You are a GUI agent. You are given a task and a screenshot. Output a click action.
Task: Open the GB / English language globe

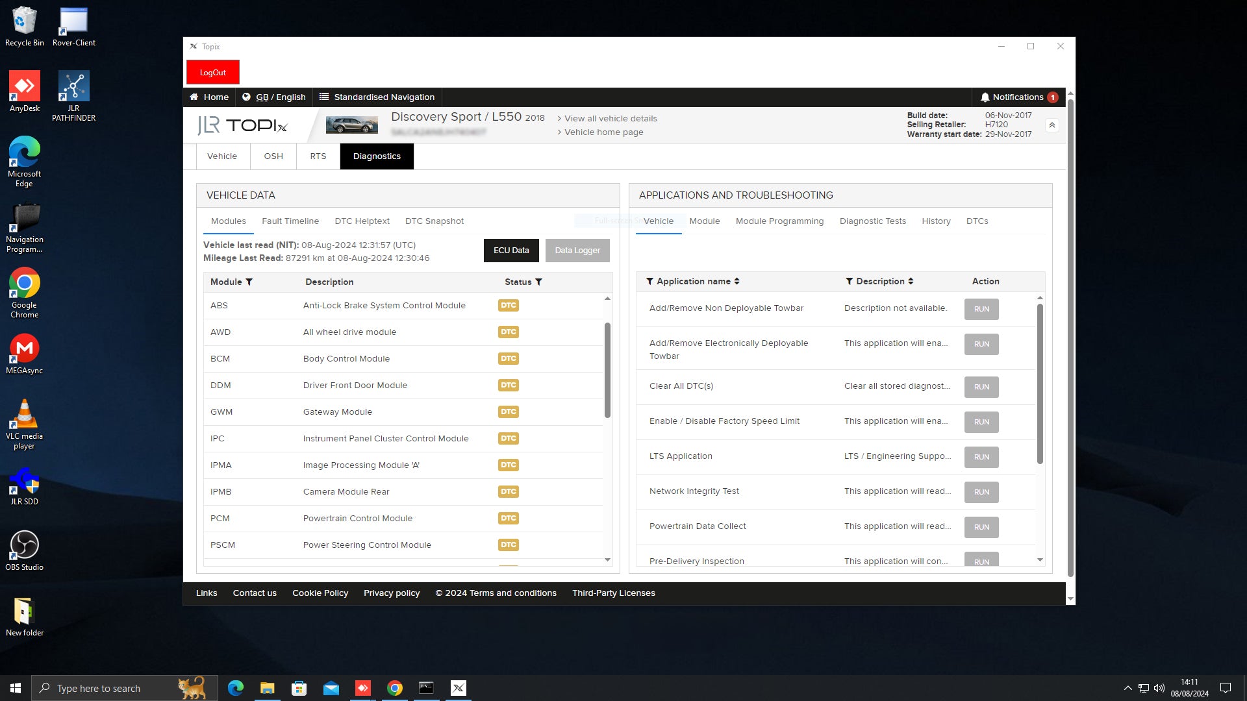pos(247,97)
